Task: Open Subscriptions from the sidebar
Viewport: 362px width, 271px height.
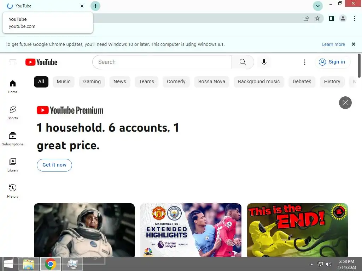Action: [x=13, y=139]
